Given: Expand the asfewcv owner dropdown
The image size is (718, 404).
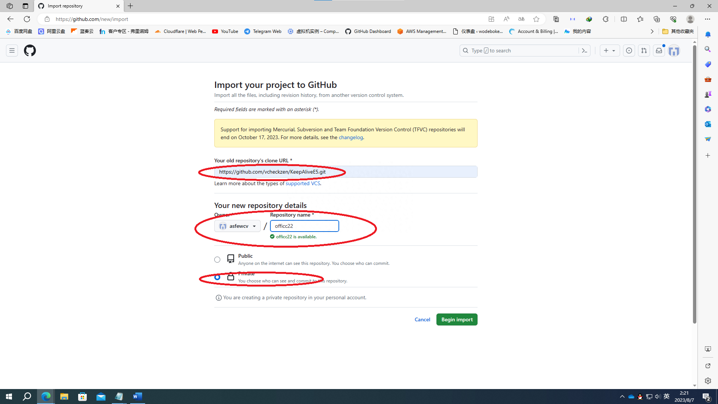Looking at the screenshot, I should tap(237, 226).
